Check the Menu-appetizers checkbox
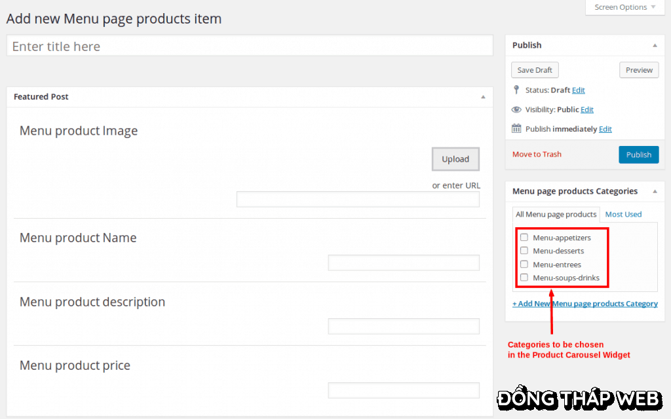Screen dimensions: 671x419 [524, 237]
